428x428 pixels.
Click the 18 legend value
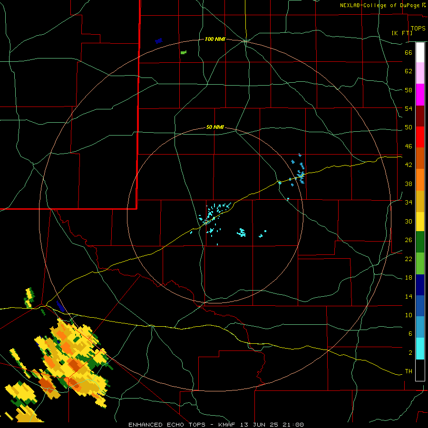(409, 278)
